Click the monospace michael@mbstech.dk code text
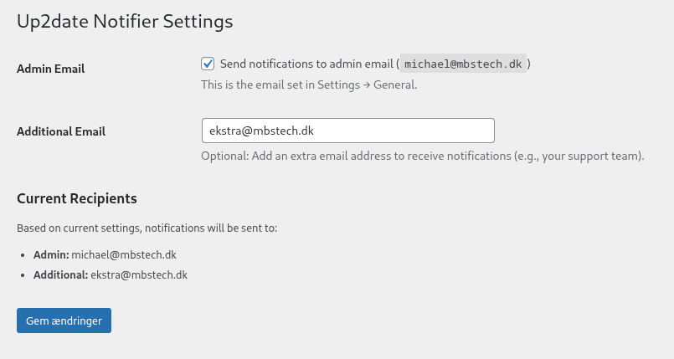The image size is (674, 359). (x=463, y=64)
